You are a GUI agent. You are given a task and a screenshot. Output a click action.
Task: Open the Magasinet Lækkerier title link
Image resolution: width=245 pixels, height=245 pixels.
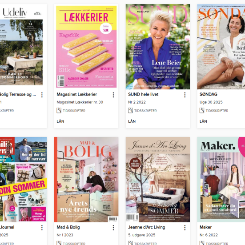point(77,94)
